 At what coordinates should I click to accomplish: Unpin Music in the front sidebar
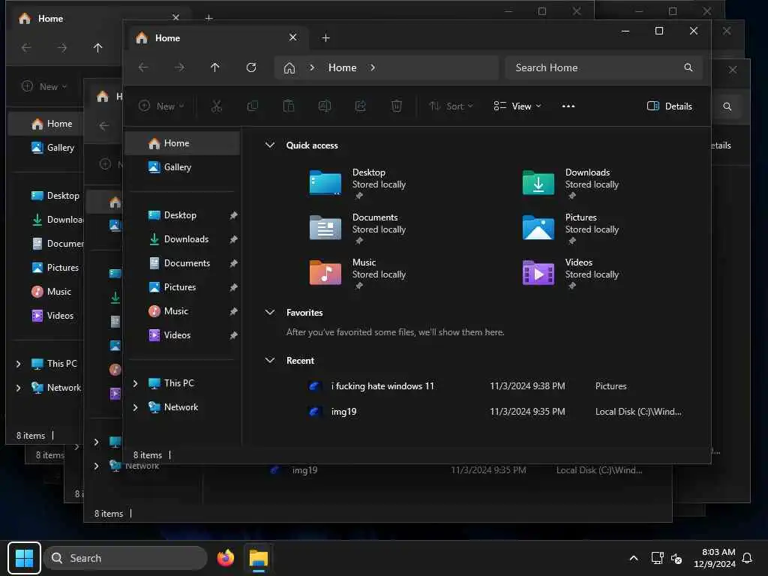pyautogui.click(x=234, y=311)
